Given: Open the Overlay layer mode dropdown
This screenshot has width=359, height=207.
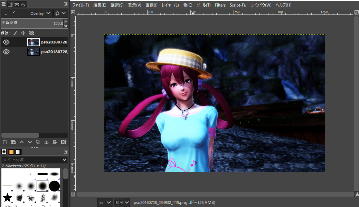Looking at the screenshot, I should (x=27, y=13).
